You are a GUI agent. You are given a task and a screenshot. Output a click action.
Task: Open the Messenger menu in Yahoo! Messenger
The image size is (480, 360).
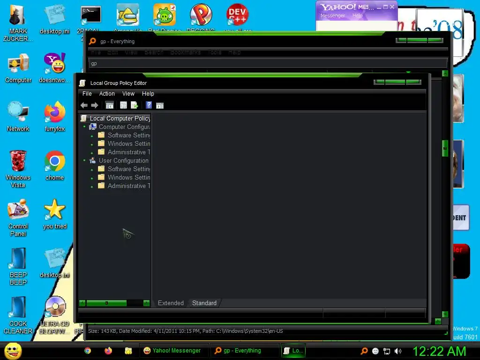pyautogui.click(x=333, y=15)
